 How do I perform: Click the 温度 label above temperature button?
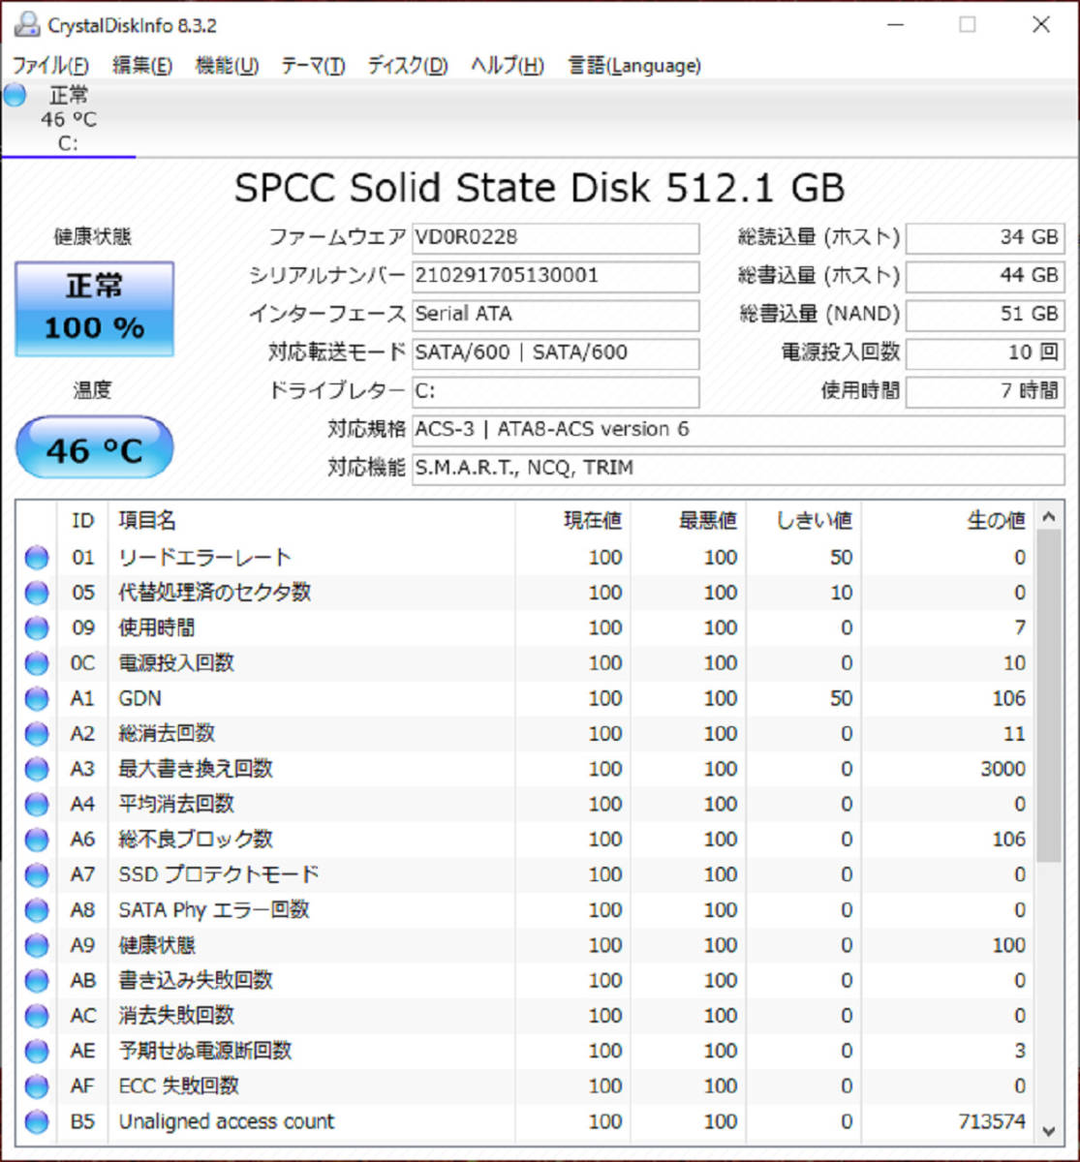pos(93,390)
